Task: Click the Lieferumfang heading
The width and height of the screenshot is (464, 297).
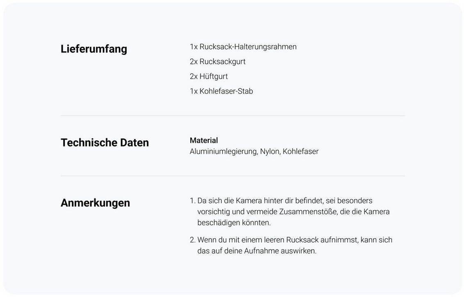Action: 94,49
